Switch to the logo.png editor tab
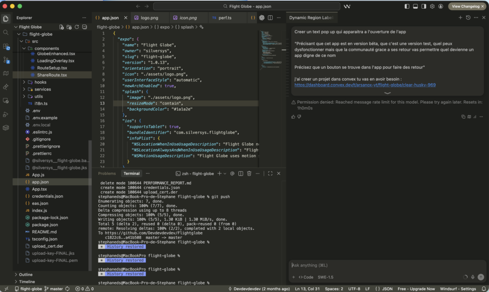 149,18
